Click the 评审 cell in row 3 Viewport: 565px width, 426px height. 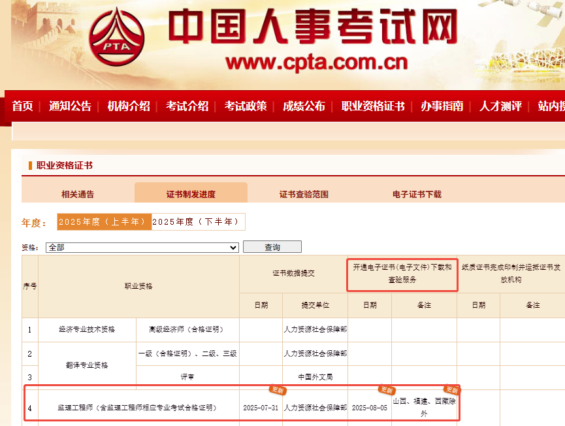(x=187, y=377)
